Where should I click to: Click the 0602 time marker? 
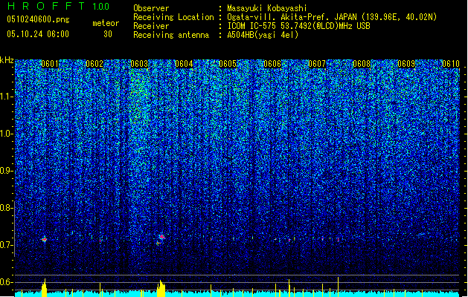pos(94,64)
